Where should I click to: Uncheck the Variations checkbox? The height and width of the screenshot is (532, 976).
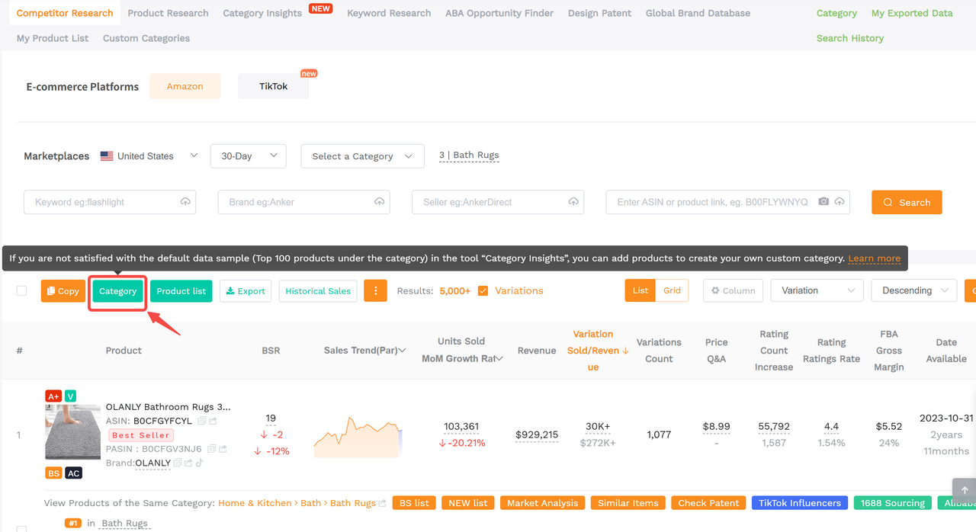click(483, 290)
